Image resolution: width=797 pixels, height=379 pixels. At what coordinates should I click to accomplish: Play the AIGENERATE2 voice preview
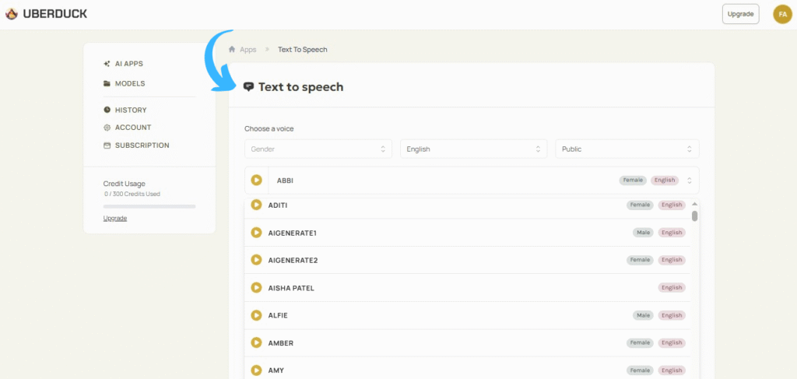click(257, 260)
